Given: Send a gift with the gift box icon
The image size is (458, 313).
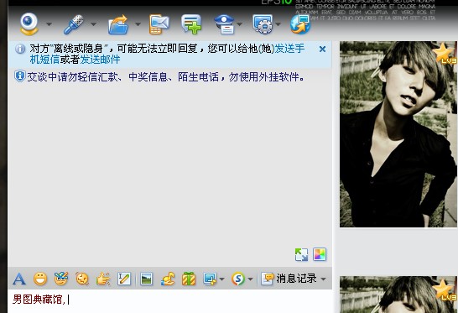Looking at the screenshot, I should point(189,279).
